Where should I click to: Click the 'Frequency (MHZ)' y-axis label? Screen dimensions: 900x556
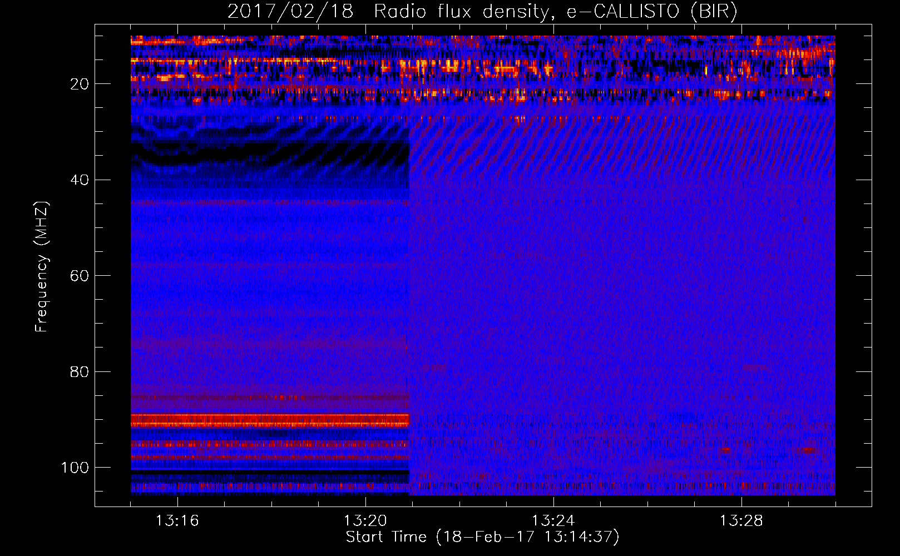coord(42,267)
